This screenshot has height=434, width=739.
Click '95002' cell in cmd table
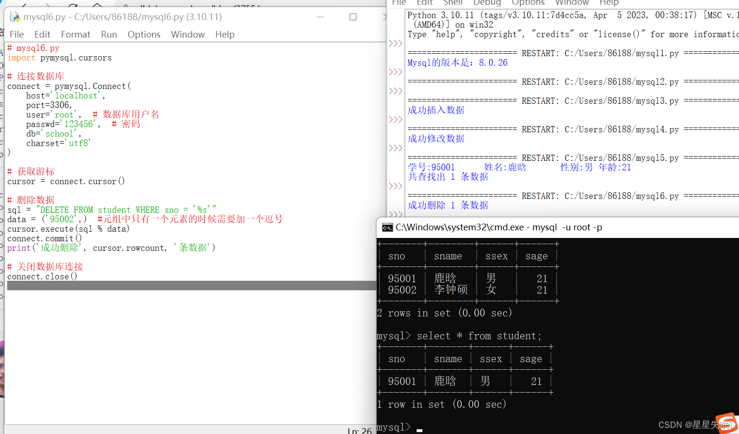[x=402, y=290]
